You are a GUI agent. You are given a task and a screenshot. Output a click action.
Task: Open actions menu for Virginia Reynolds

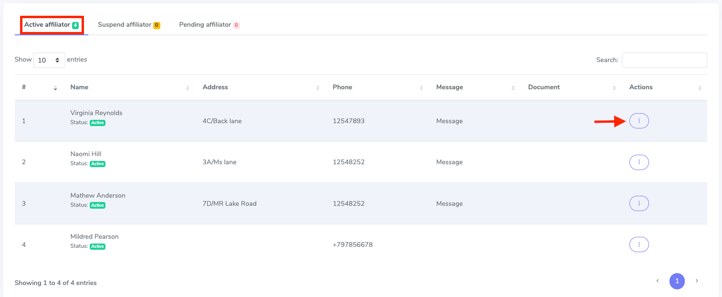[639, 121]
